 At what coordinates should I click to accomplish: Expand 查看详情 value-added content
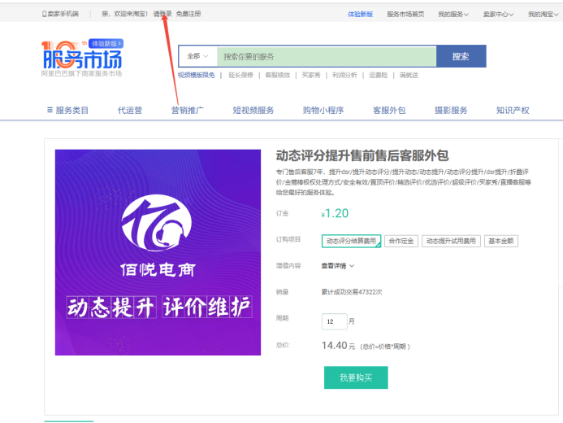click(x=337, y=266)
